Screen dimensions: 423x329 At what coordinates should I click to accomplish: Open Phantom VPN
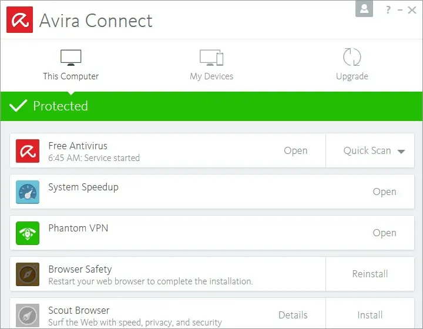384,233
